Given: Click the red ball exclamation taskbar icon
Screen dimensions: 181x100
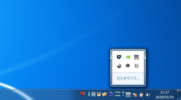Looking at the screenshot, I should pos(83,94).
